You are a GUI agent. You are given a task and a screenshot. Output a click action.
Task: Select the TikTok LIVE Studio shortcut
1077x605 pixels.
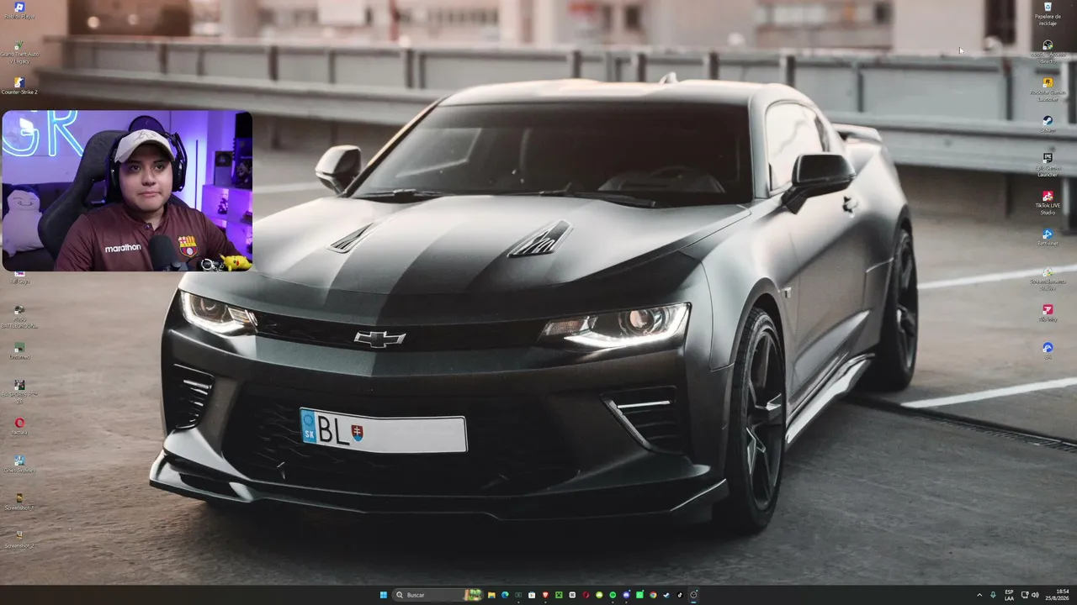(x=1048, y=203)
